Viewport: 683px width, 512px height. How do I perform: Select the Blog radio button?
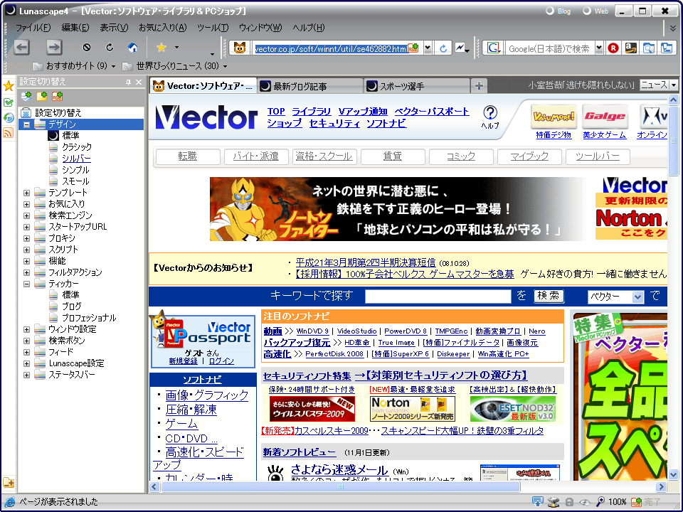pyautogui.click(x=550, y=11)
